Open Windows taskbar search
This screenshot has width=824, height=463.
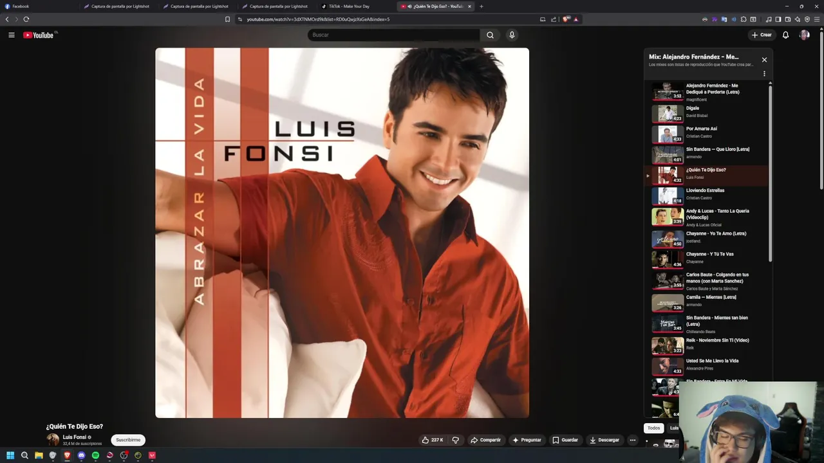tap(24, 455)
